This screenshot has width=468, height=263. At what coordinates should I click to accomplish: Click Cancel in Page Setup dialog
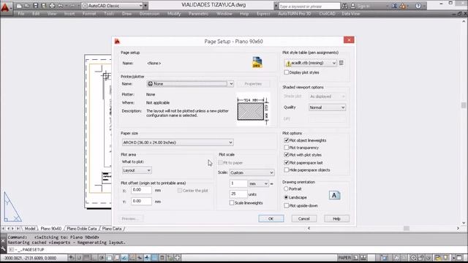tap(304, 218)
